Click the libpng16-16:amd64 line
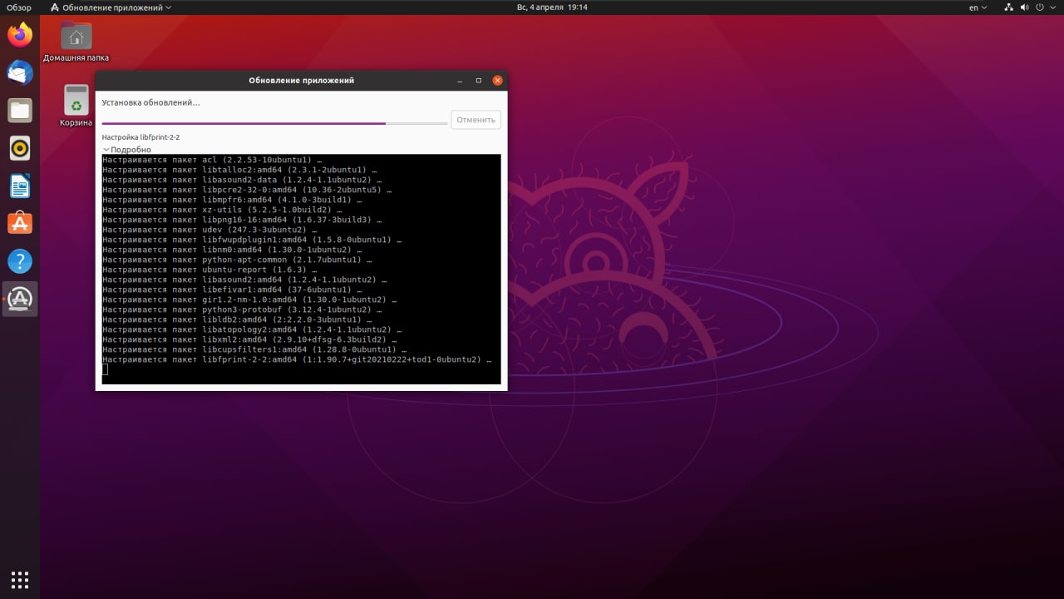1064x599 pixels. [x=242, y=220]
